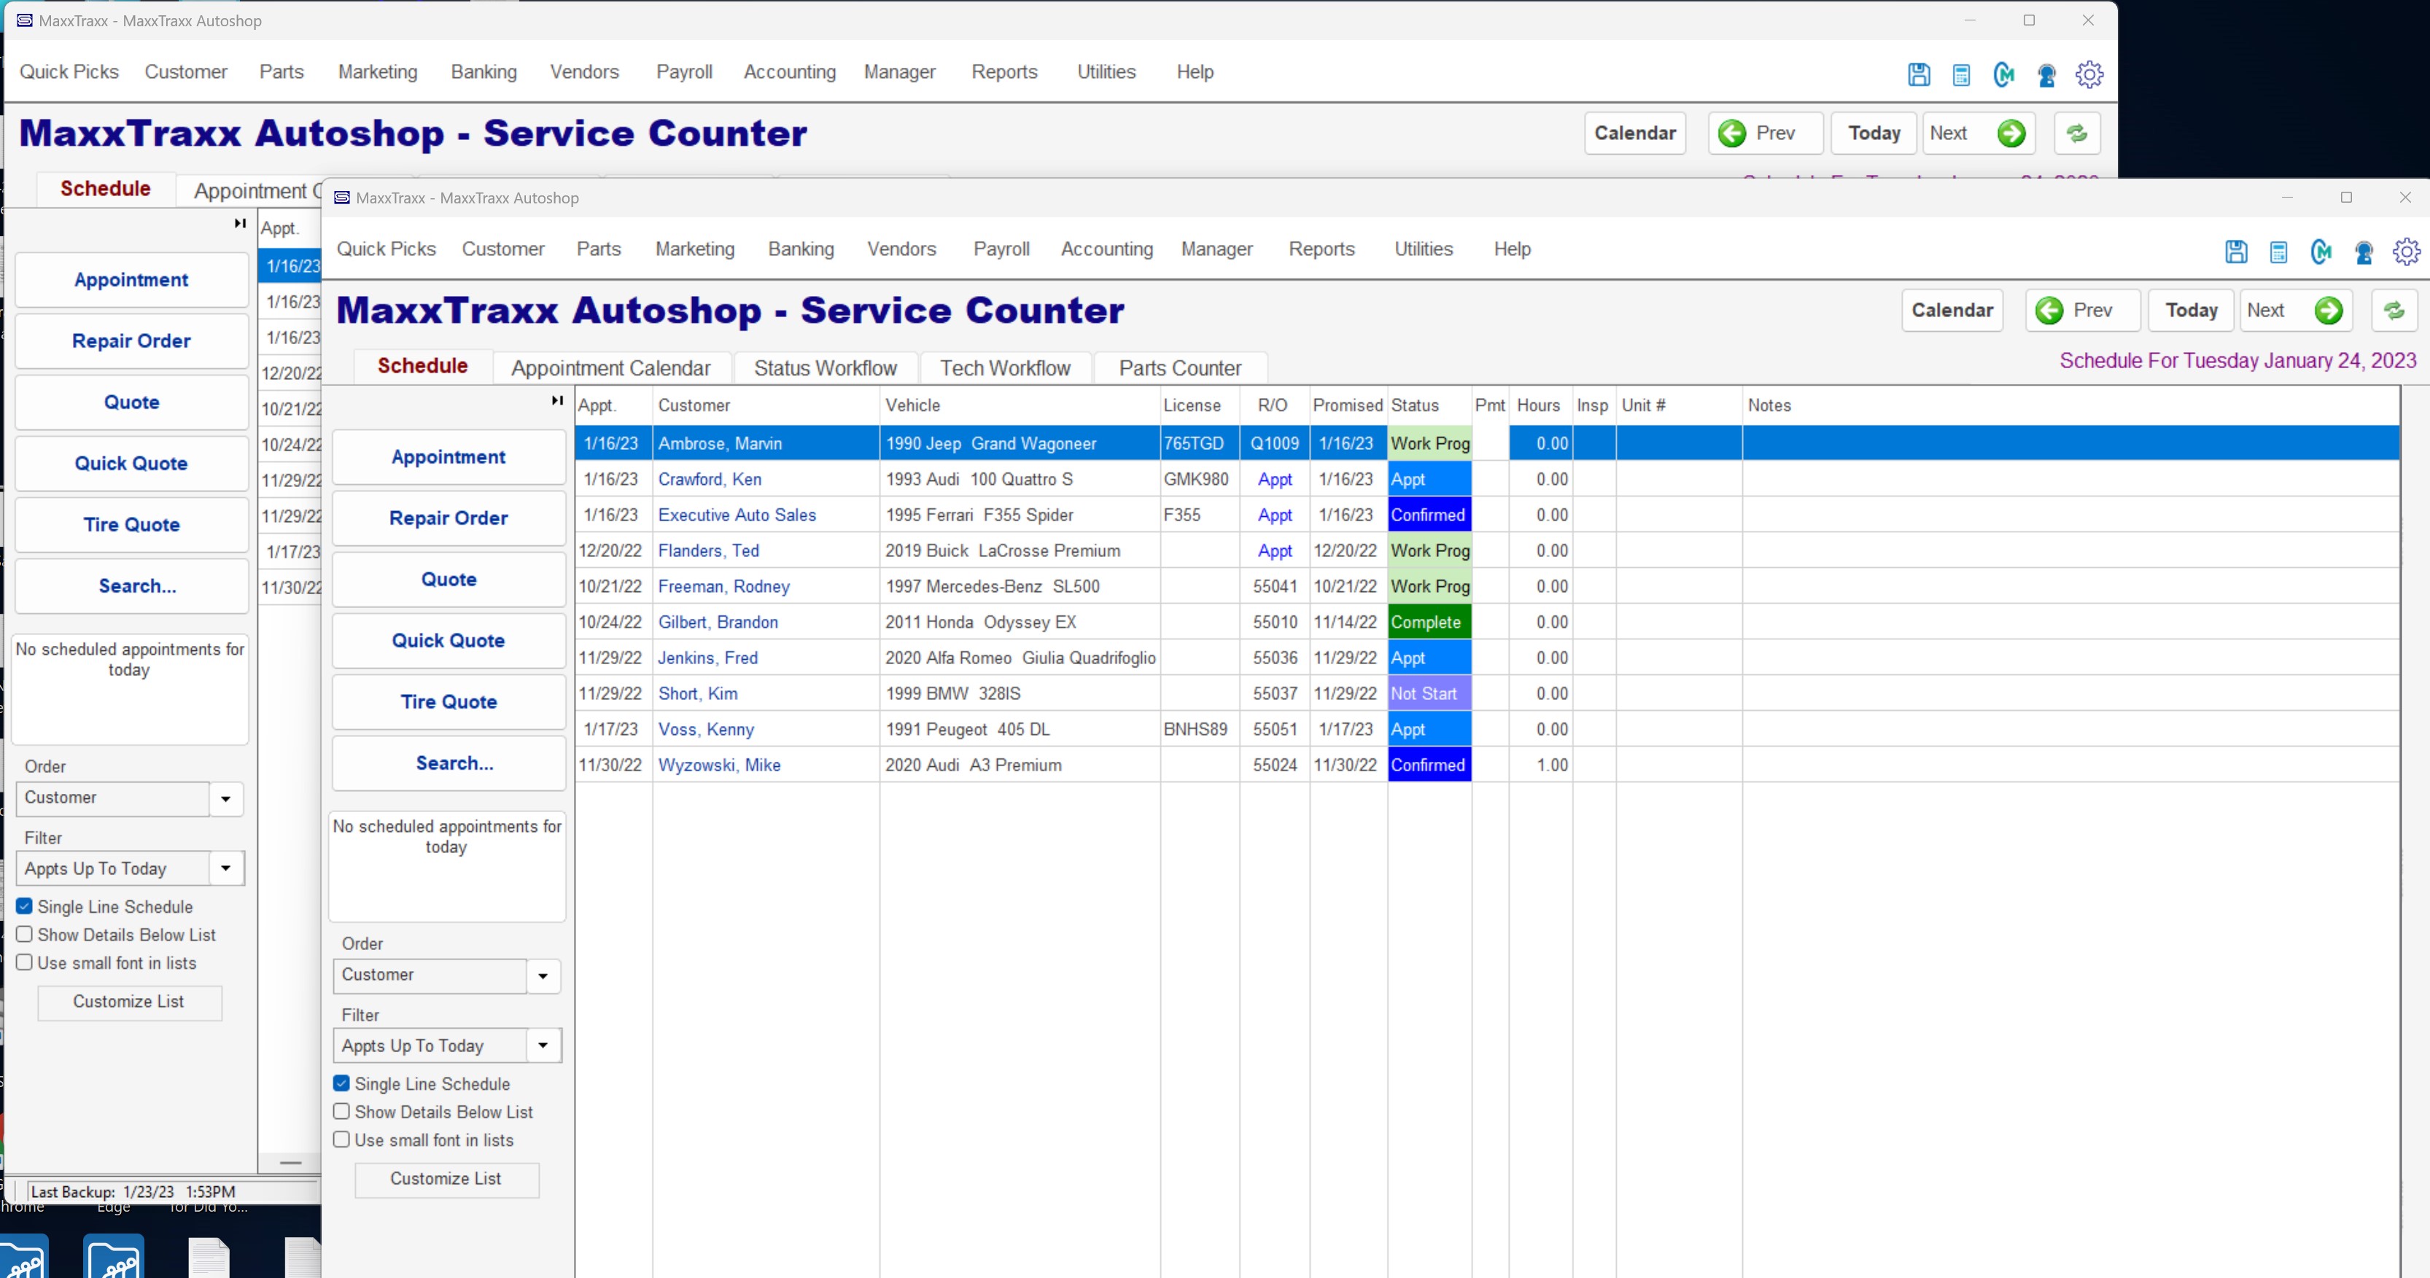Click the MaxxTraxx M logo icon in front window

pyautogui.click(x=2321, y=252)
